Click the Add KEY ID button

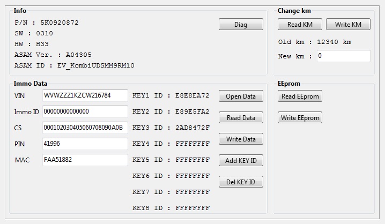pos(241,161)
